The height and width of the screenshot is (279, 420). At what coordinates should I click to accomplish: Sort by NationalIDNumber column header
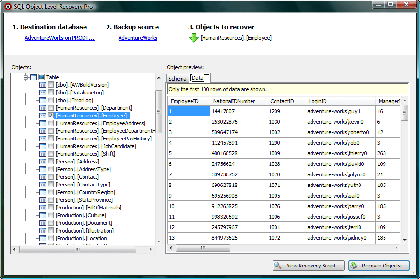click(239, 101)
